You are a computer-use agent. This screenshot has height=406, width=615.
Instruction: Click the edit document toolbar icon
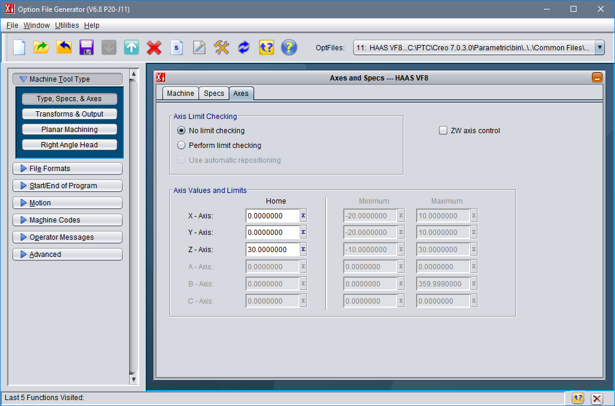[x=198, y=47]
